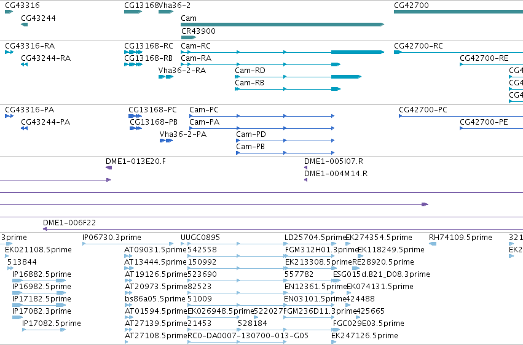Select the CG13168-PB protein label

(x=154, y=122)
